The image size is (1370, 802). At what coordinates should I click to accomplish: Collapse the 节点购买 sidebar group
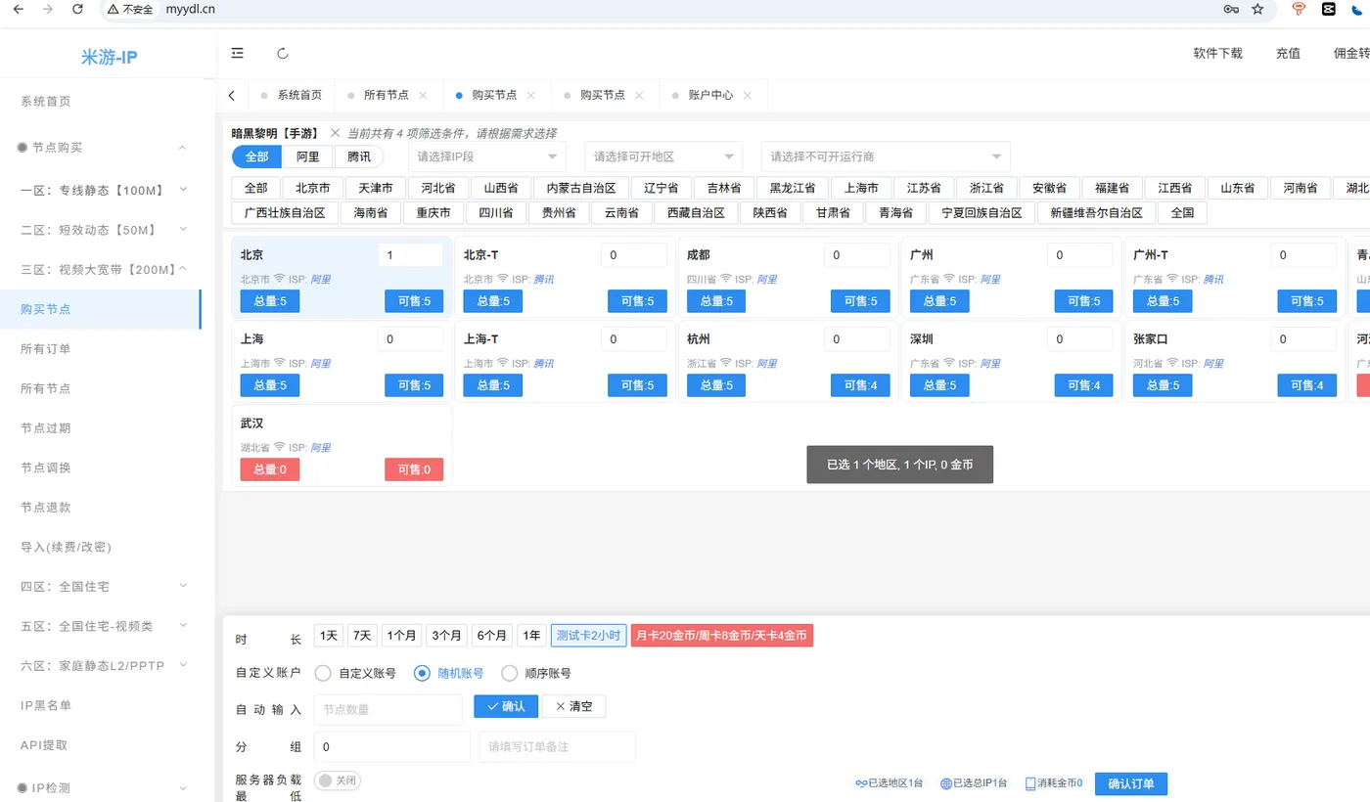point(101,148)
